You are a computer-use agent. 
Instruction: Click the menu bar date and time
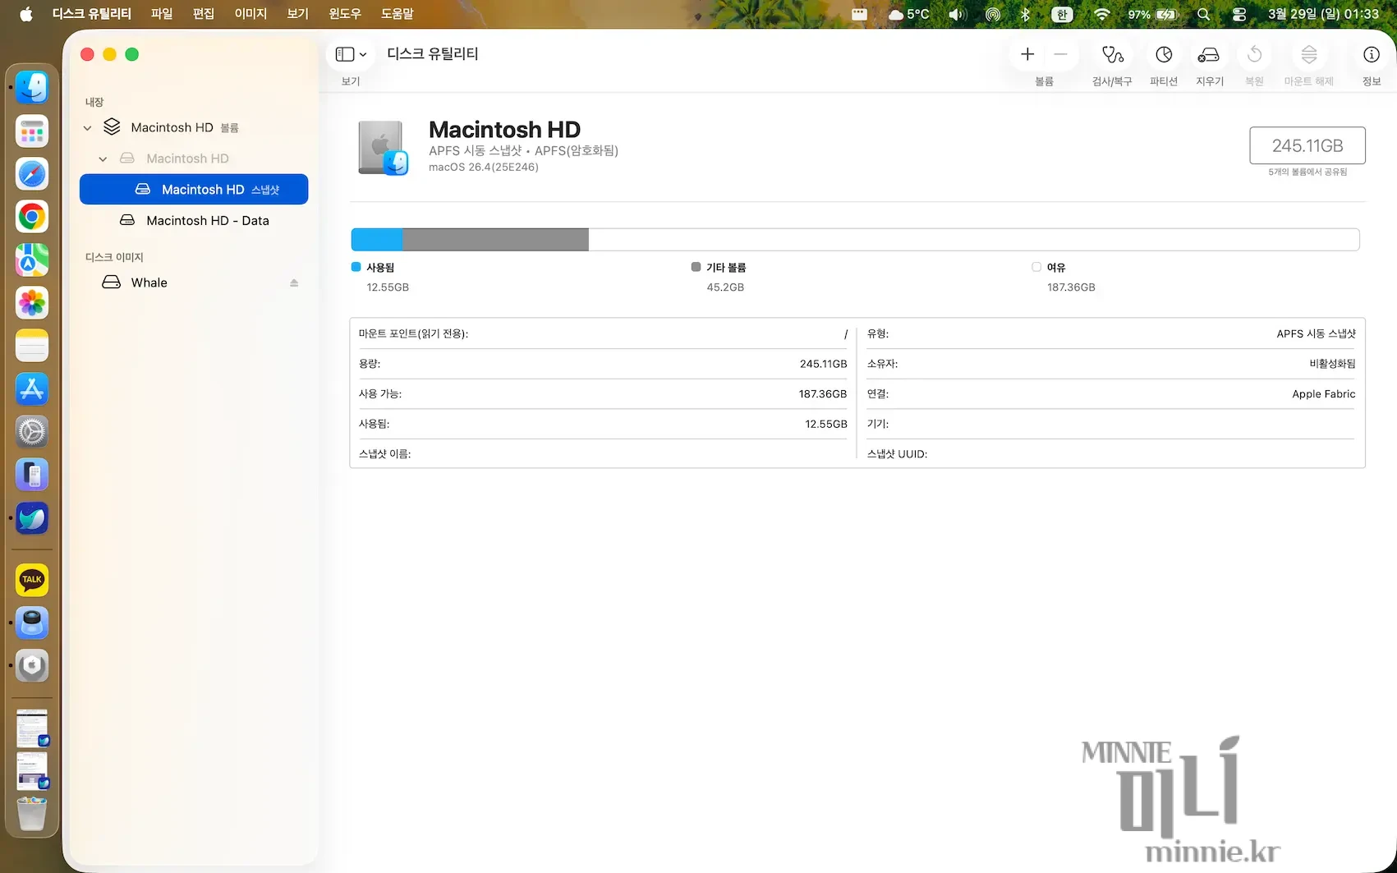[x=1323, y=14]
